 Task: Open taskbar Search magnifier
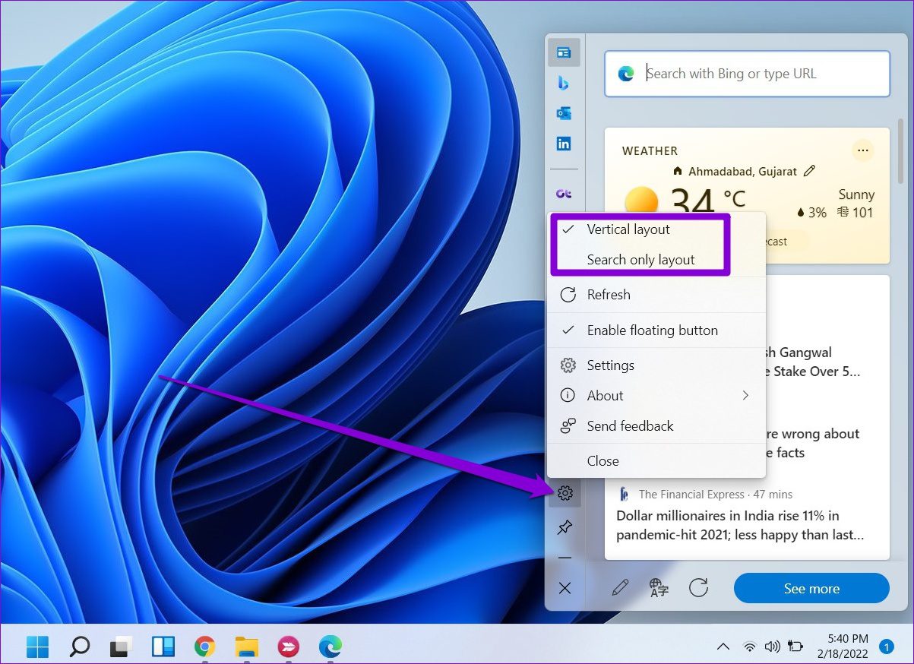point(79,647)
